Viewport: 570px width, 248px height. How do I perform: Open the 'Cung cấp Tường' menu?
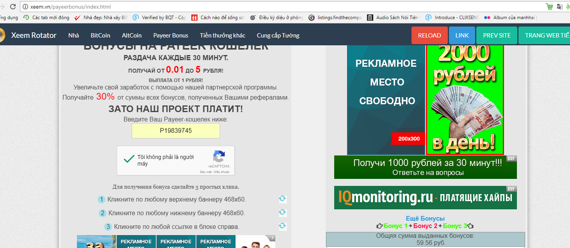coord(278,35)
